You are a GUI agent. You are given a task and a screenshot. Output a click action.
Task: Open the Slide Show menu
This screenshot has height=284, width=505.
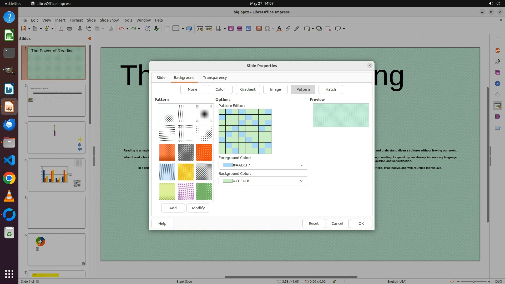[x=109, y=20]
